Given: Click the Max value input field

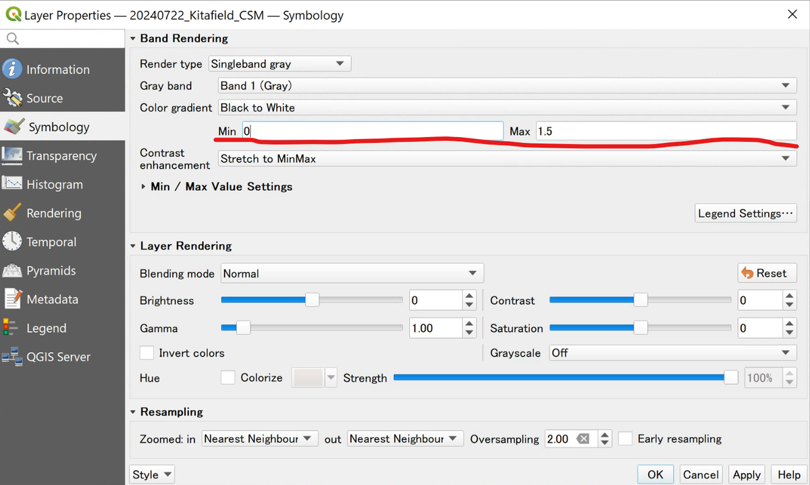Looking at the screenshot, I should (666, 132).
